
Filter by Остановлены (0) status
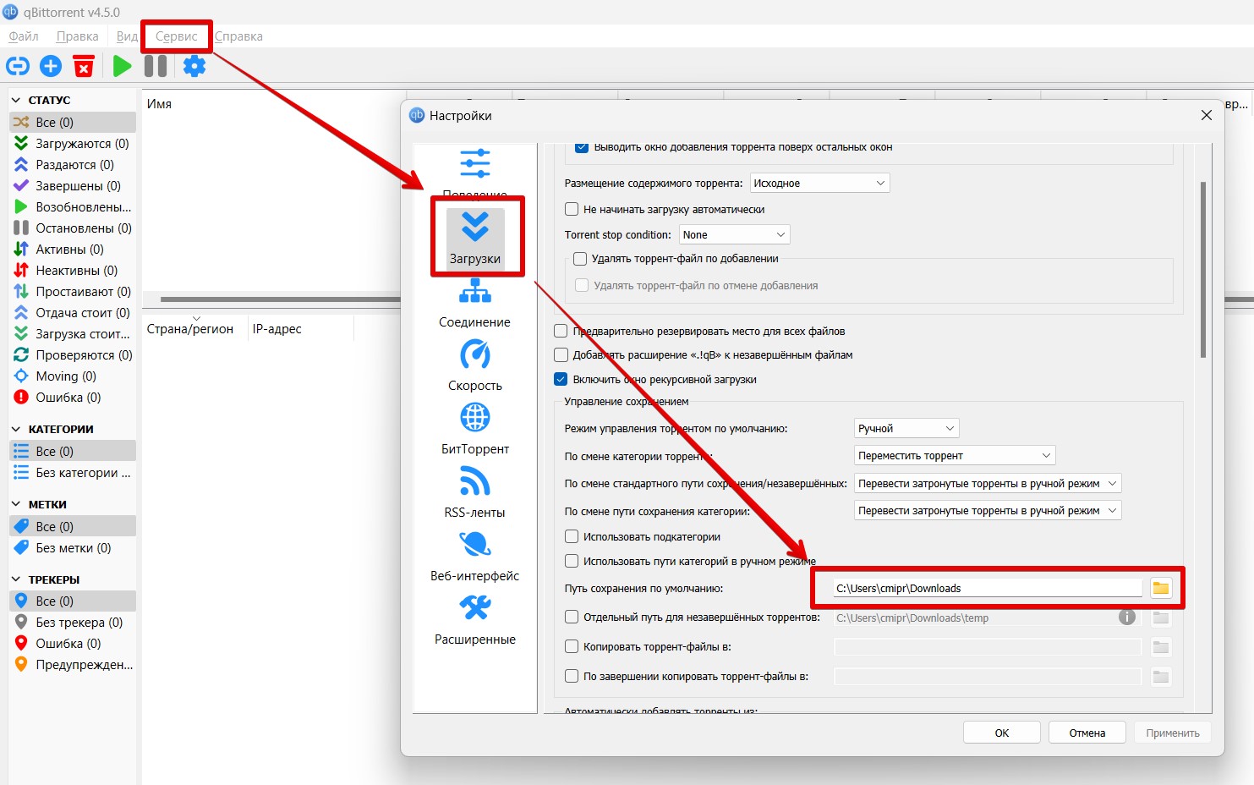coord(73,228)
